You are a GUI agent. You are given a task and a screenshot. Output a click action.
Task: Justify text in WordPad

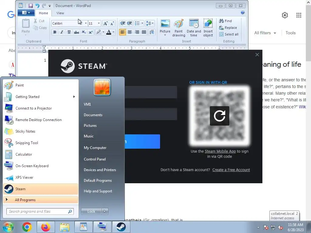[x=144, y=32]
